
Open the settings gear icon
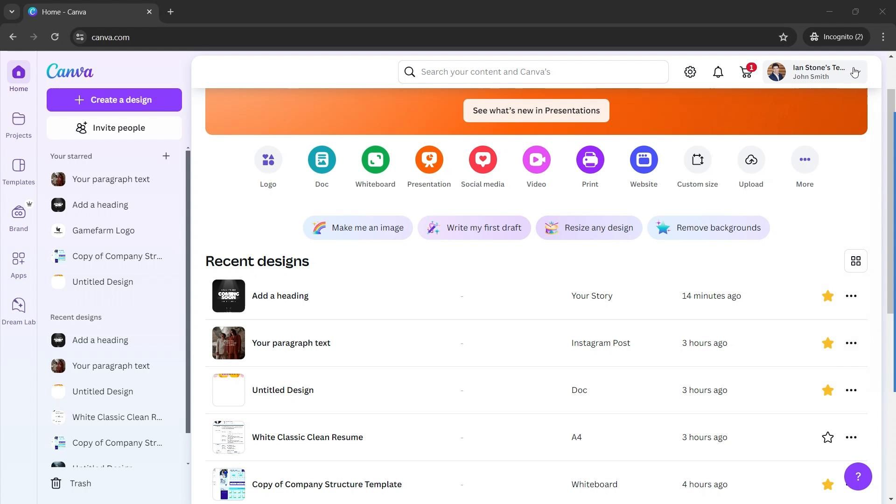690,72
